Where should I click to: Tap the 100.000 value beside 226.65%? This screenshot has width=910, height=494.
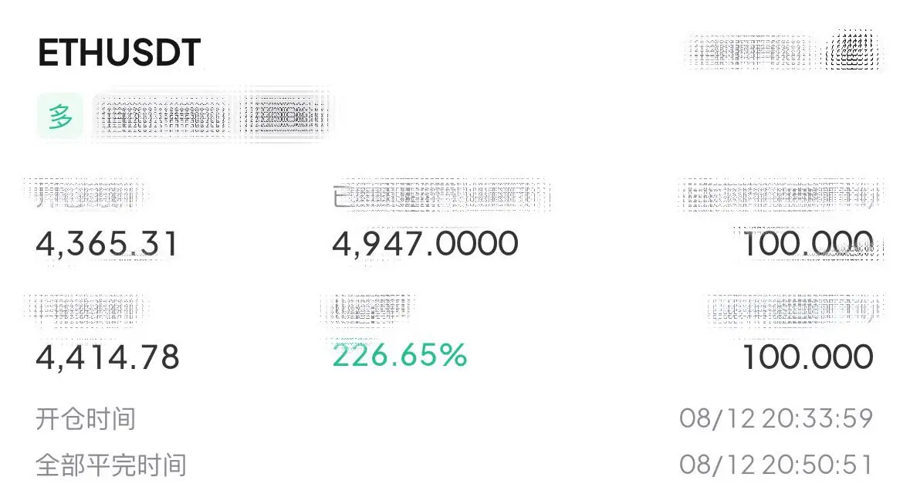808,357
